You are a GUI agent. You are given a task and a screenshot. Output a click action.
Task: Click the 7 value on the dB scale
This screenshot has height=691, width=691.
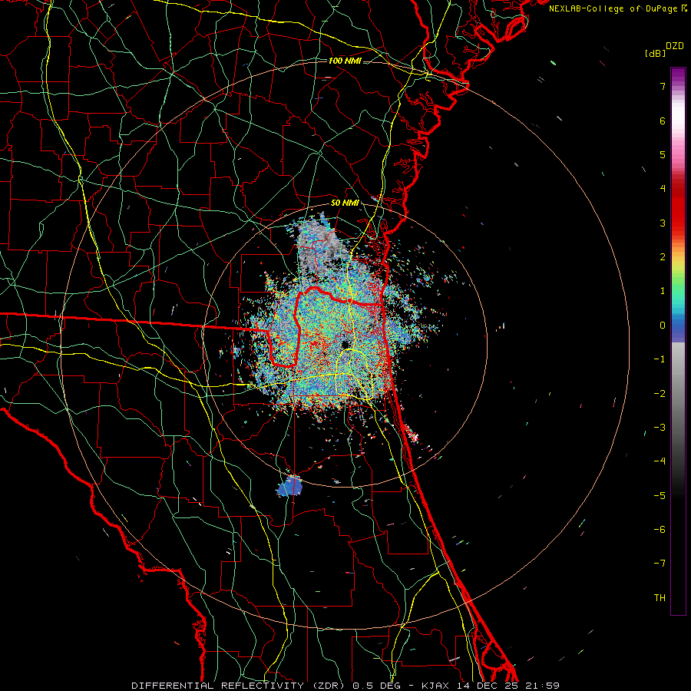[x=663, y=86]
